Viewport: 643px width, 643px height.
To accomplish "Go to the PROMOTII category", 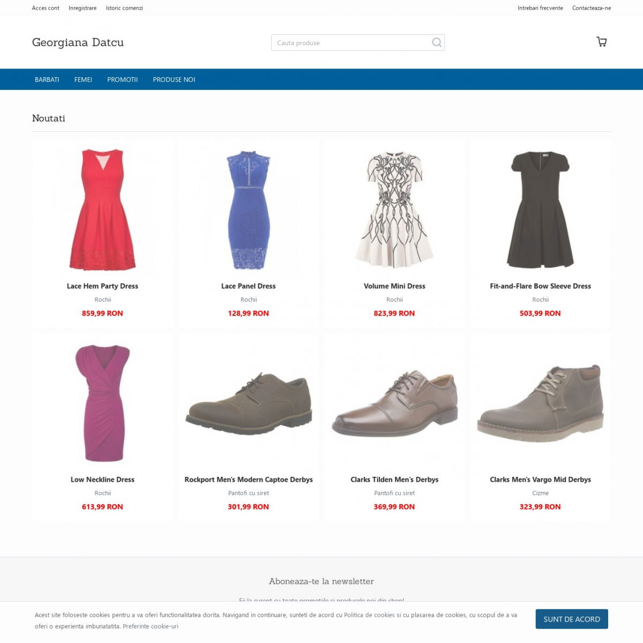I will tap(122, 79).
